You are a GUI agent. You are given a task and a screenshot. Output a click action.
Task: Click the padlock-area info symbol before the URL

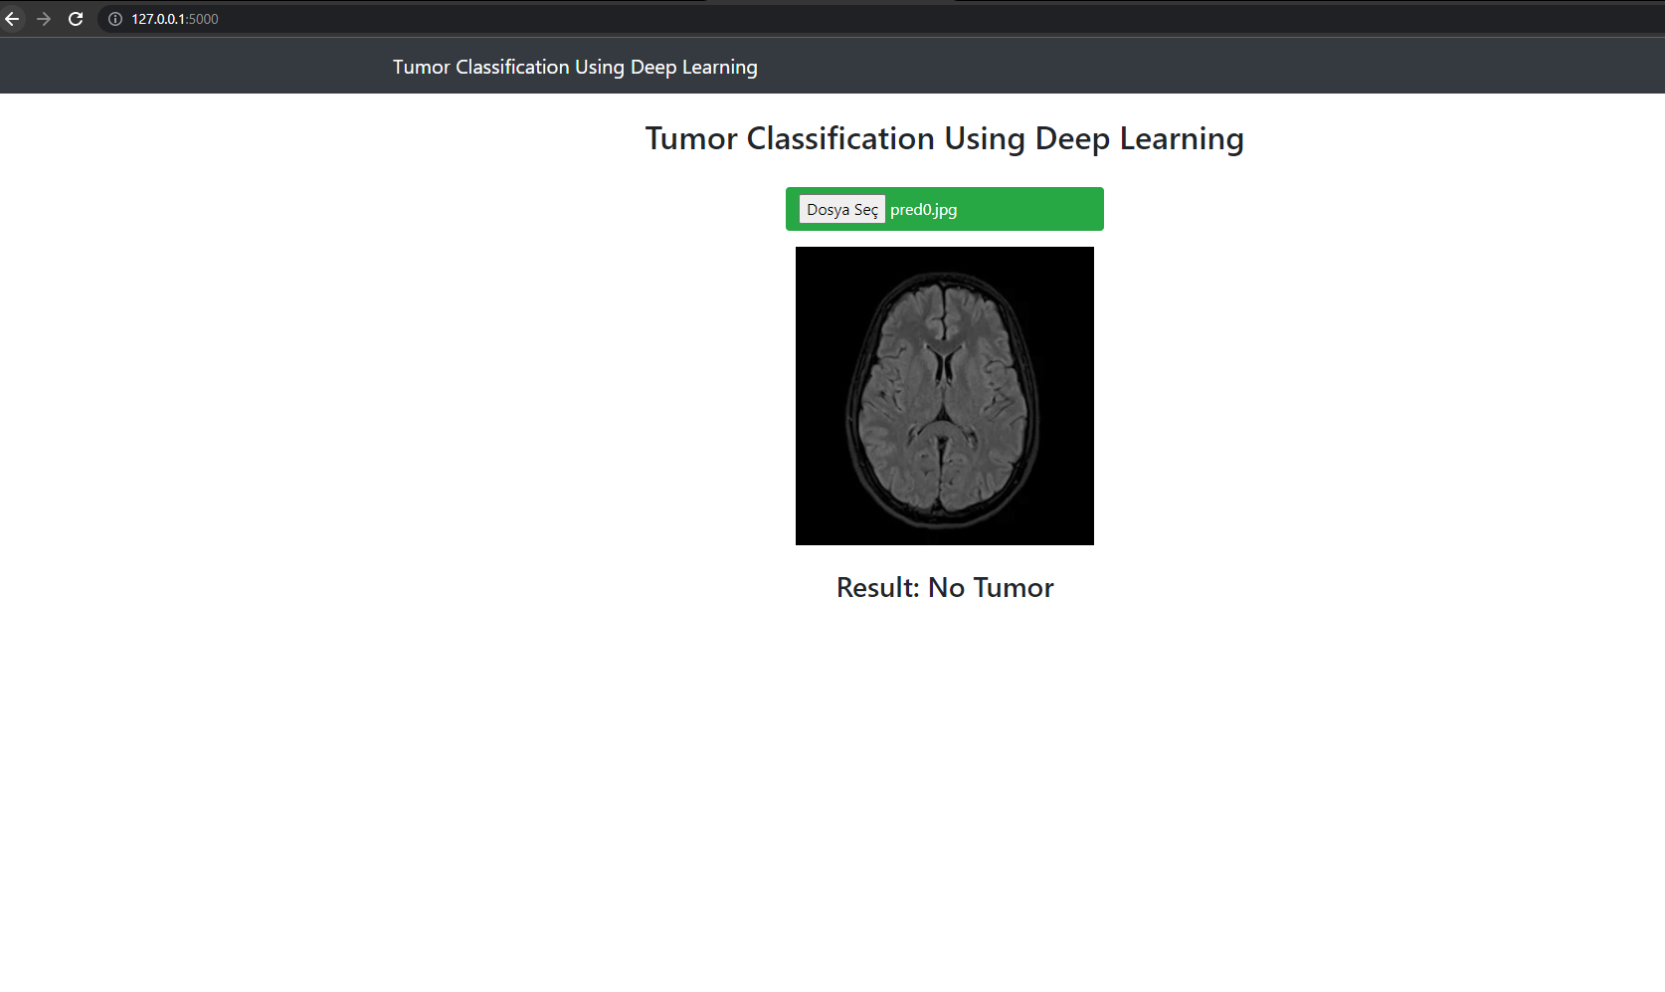coord(114,18)
